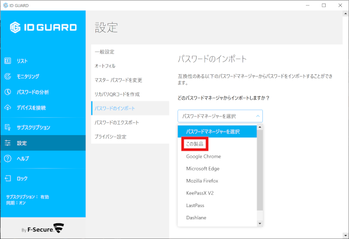Click サブスクリプション： 有効 status text
Image resolution: width=349 pixels, height=239 pixels.
tap(27, 197)
